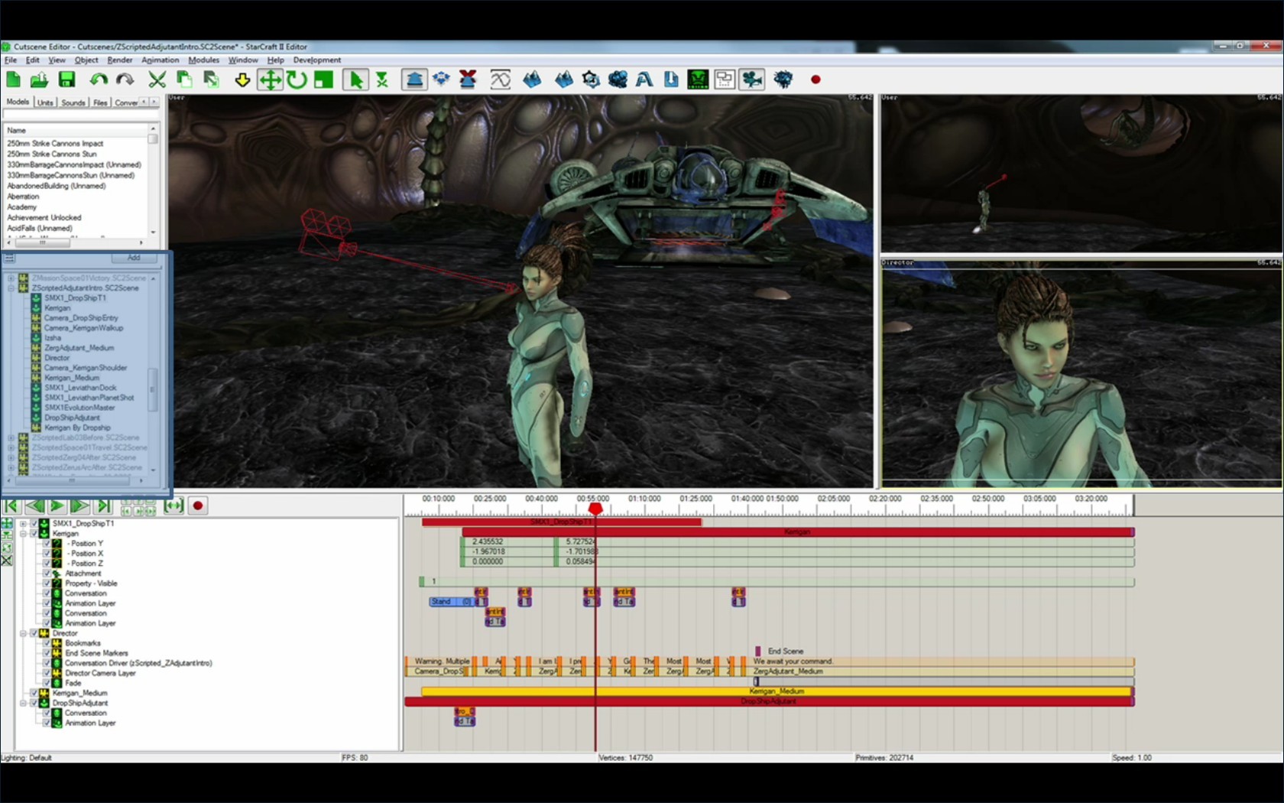Image resolution: width=1284 pixels, height=803 pixels.
Task: Click the curve graph editor icon
Action: (x=500, y=80)
